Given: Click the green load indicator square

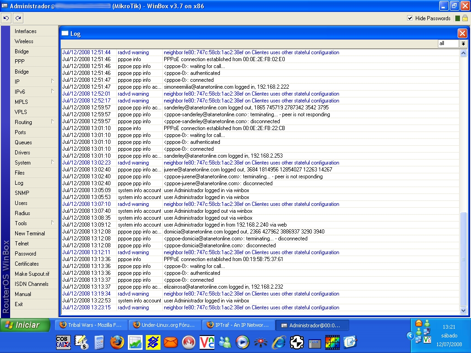Looking at the screenshot, I should pos(458,18).
